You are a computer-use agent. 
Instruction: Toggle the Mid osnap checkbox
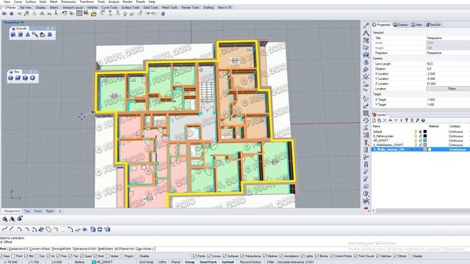26,256
